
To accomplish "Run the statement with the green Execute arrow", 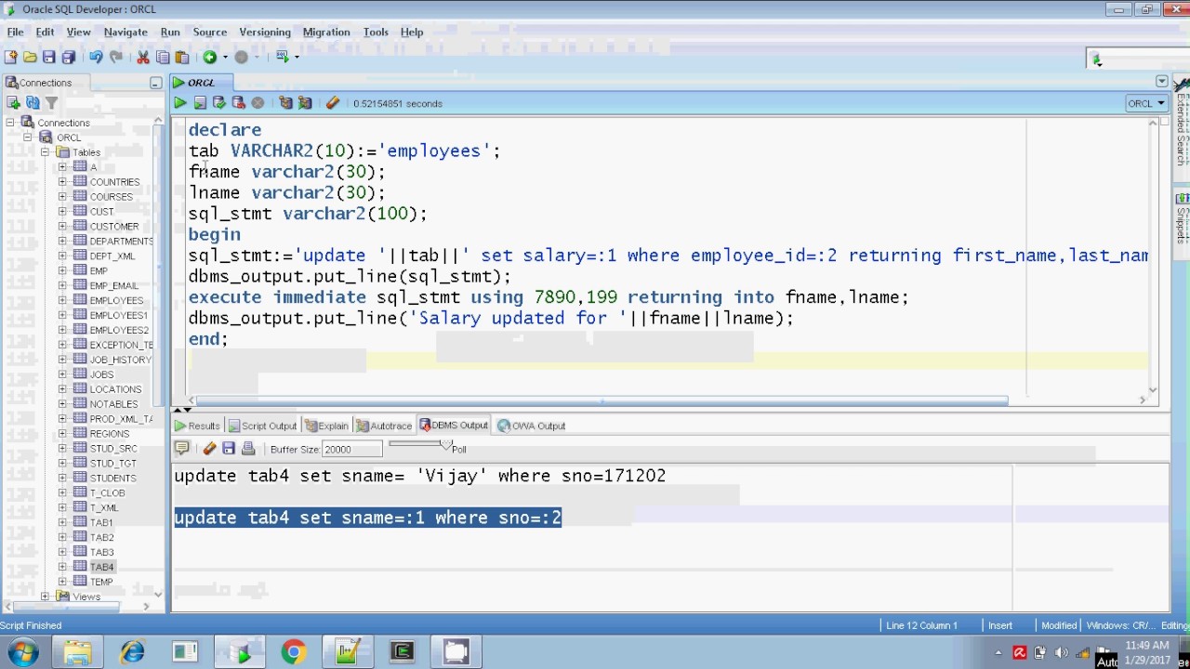I will [180, 103].
